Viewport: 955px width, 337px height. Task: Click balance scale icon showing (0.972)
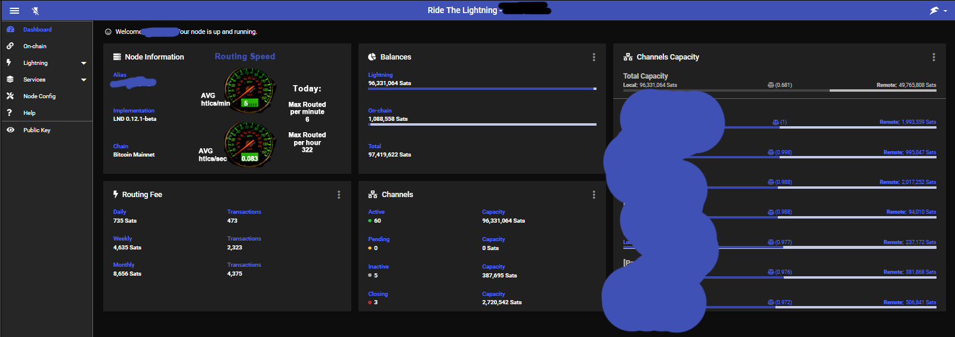click(771, 302)
